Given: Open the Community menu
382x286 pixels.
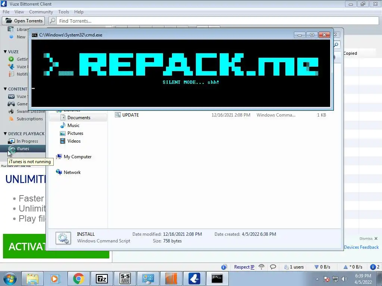Looking at the screenshot, I should [41, 12].
